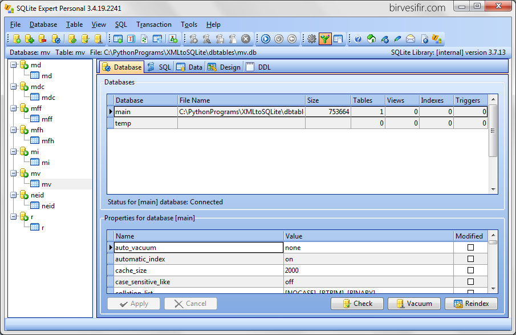Viewport: 516px width, 335px height.
Task: Click the email envelope toolbar icon
Action: click(411, 39)
